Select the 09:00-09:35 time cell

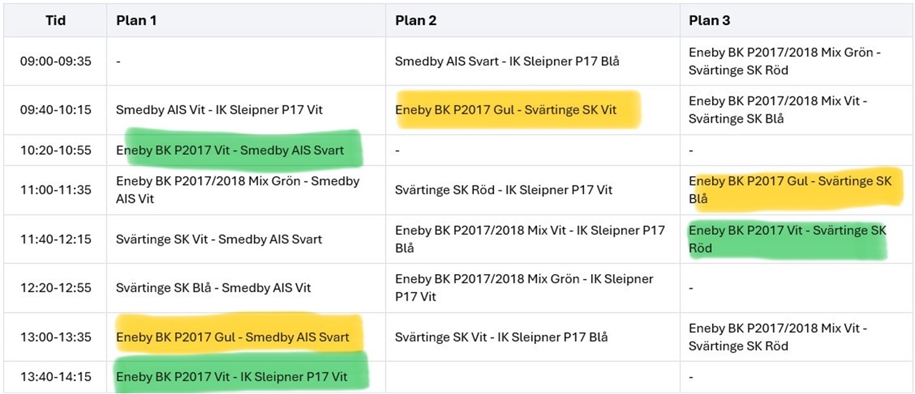(56, 61)
